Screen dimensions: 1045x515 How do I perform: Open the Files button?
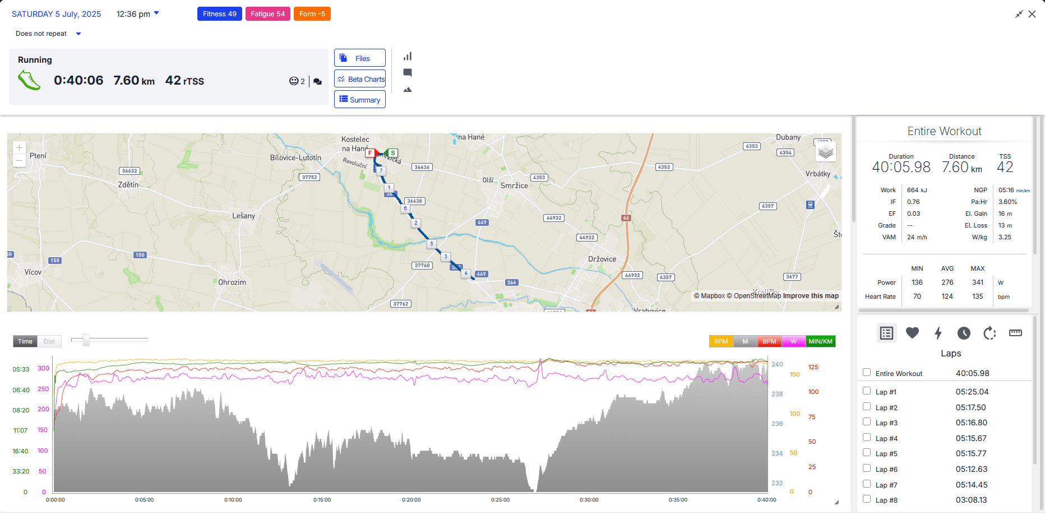pos(360,58)
